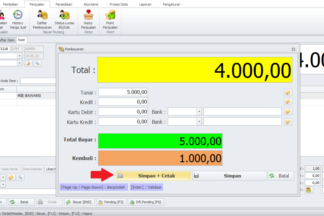The height and width of the screenshot is (216, 324).
Task: Click orange Kembali amount 1.000,00
Action: (160, 158)
